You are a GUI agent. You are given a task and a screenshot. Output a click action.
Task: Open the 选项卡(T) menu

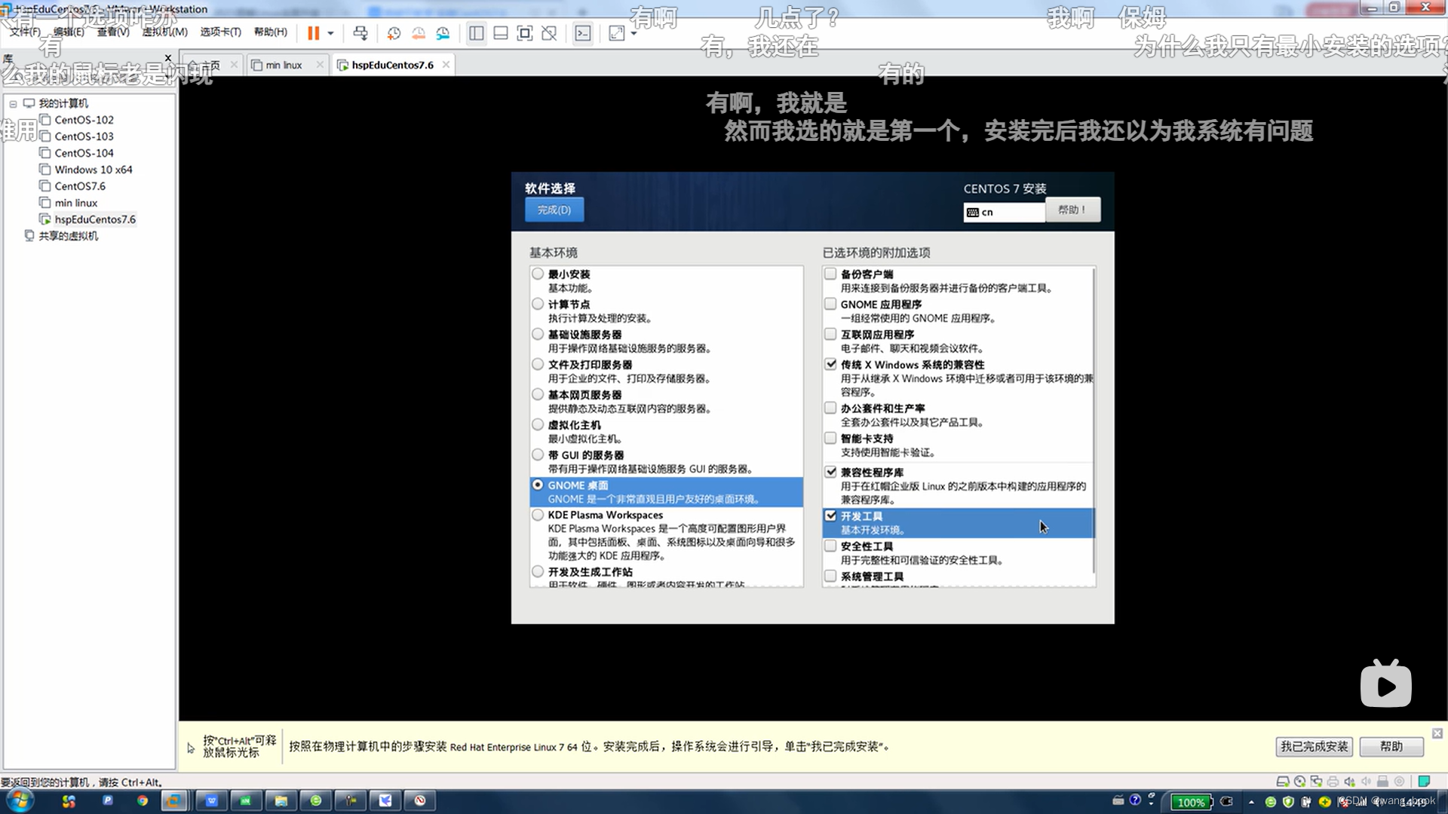point(220,32)
